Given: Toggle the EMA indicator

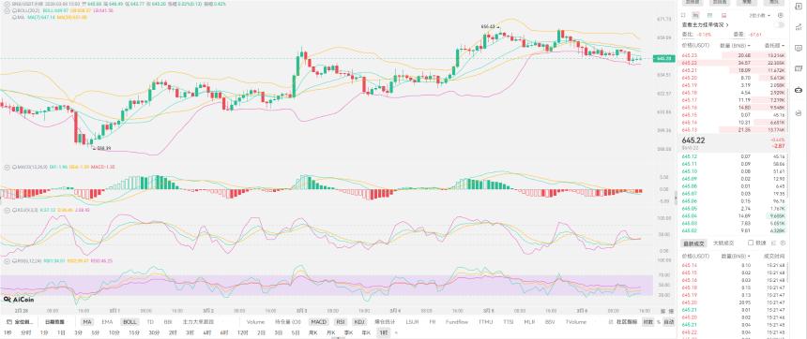Looking at the screenshot, I should 107,322.
